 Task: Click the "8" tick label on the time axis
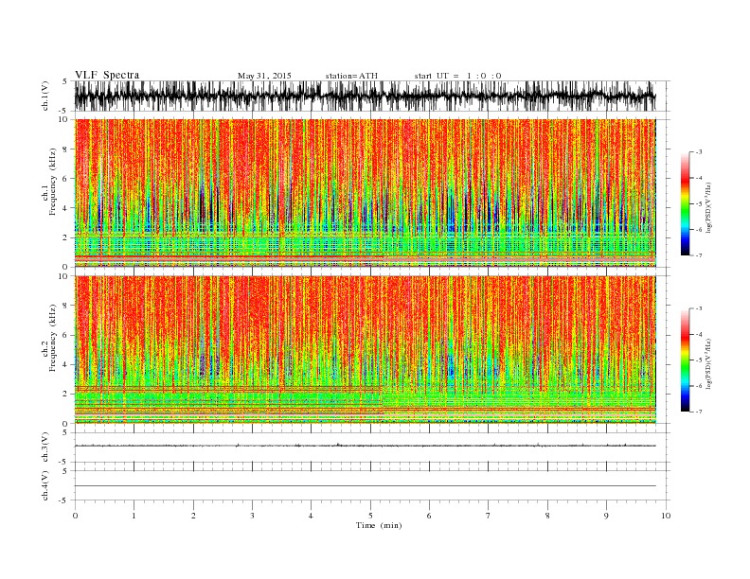[x=547, y=516]
